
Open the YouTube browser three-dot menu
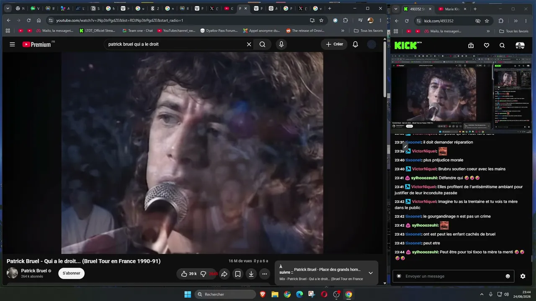[380, 20]
